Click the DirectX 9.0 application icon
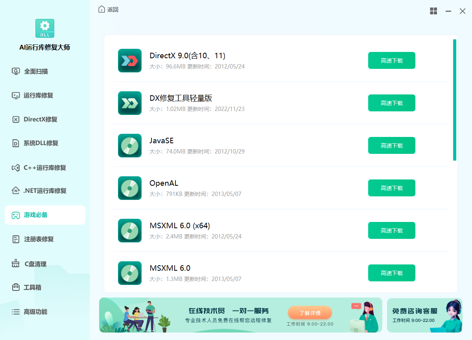 [x=129, y=61]
